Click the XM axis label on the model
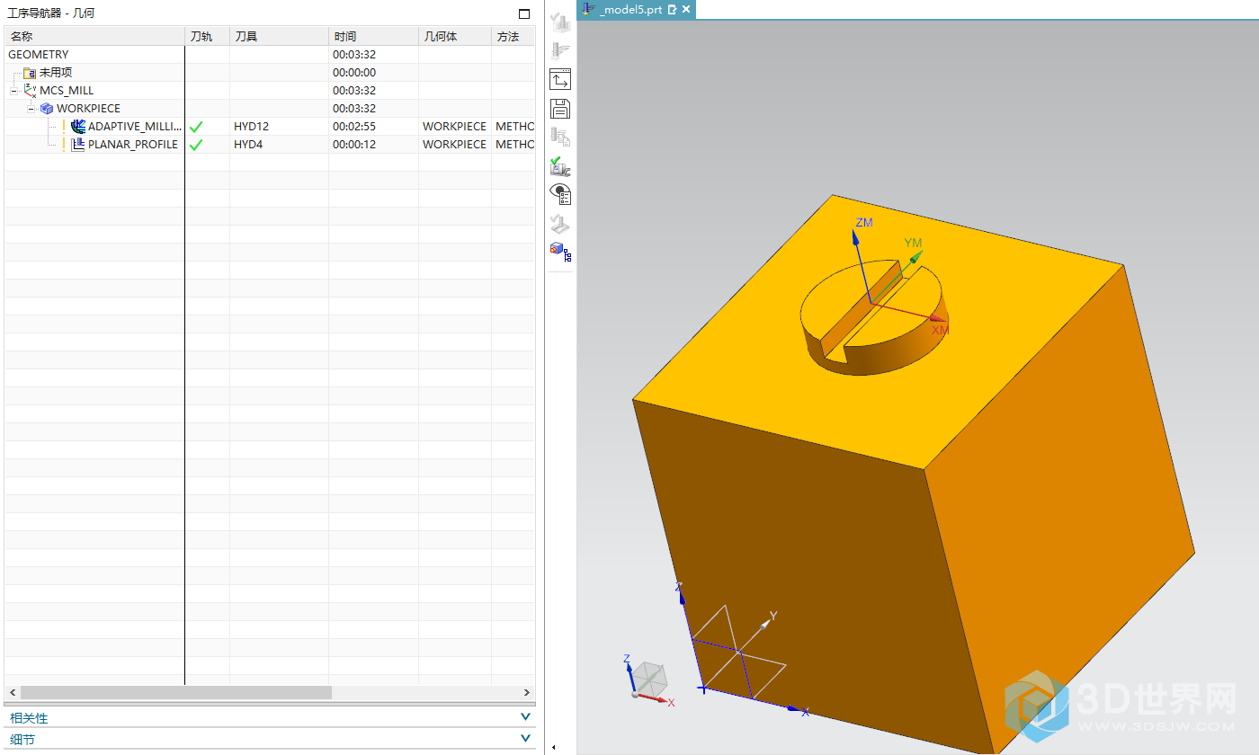The width and height of the screenshot is (1259, 755). point(940,331)
